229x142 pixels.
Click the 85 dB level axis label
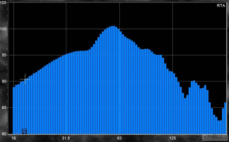click(x=5, y=108)
